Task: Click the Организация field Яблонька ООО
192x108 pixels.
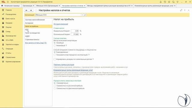Action: [x=58, y=15]
